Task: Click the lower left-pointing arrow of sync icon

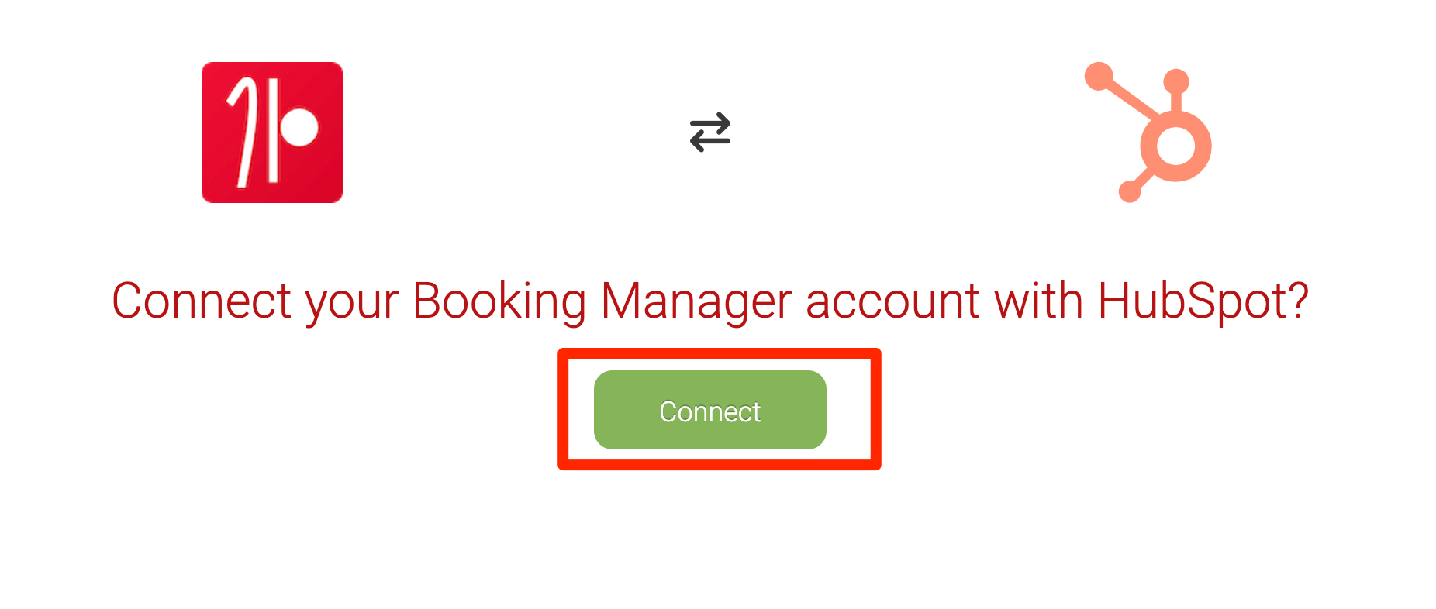Action: 710,141
